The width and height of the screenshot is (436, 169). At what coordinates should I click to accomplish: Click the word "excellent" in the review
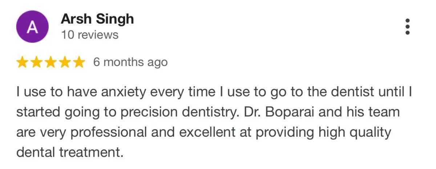205,133
